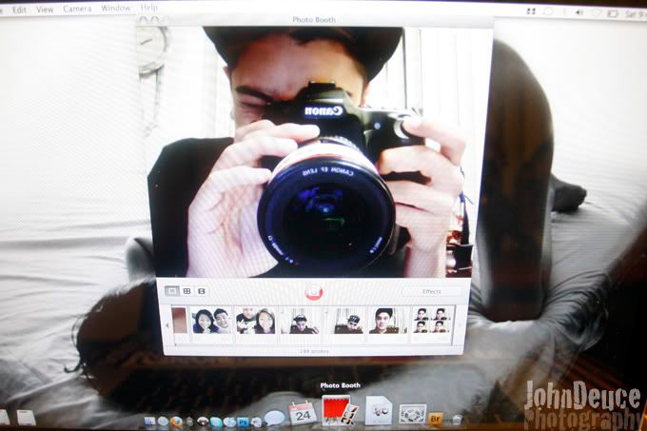Take a picture with the red camera button

[314, 292]
